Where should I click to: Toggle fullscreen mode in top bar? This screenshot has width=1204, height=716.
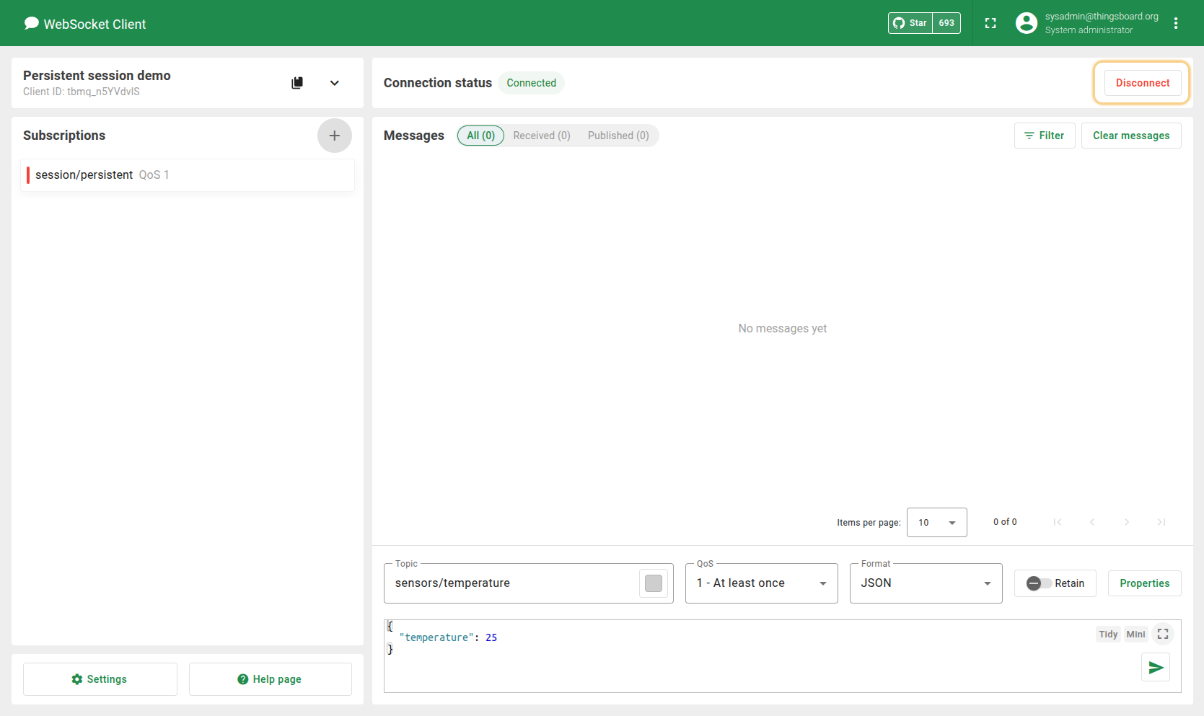(x=990, y=23)
